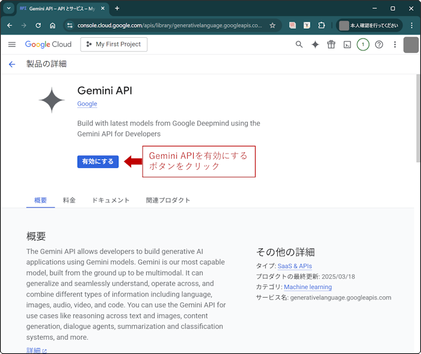The image size is (421, 354).
Task: Click the 有効にする enable button
Action: click(98, 161)
